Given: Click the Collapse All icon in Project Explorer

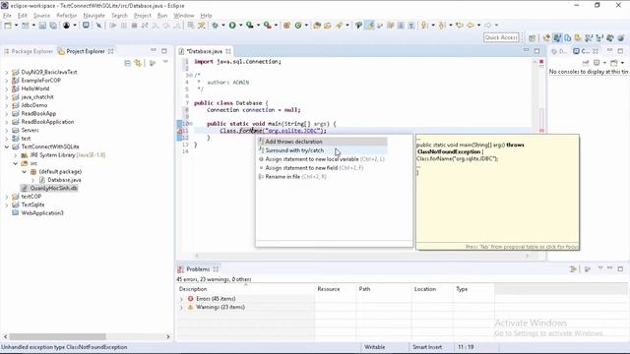Looking at the screenshot, I should click(x=127, y=63).
